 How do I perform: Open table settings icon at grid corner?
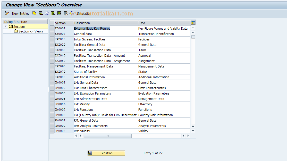[x=193, y=23]
